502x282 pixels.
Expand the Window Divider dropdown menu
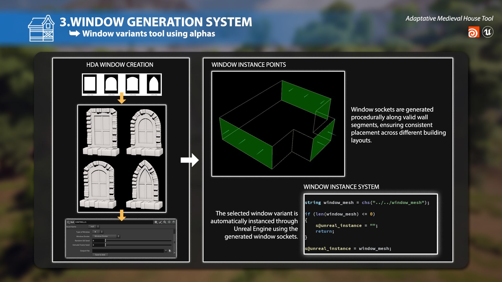106,236
